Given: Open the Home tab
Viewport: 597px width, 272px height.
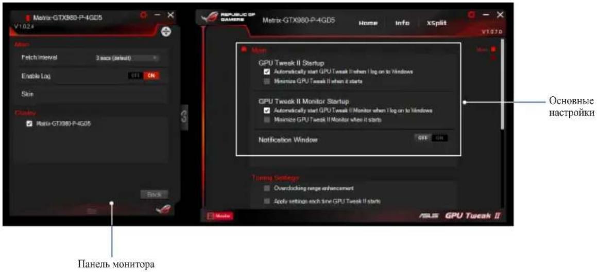Looking at the screenshot, I should (368, 23).
